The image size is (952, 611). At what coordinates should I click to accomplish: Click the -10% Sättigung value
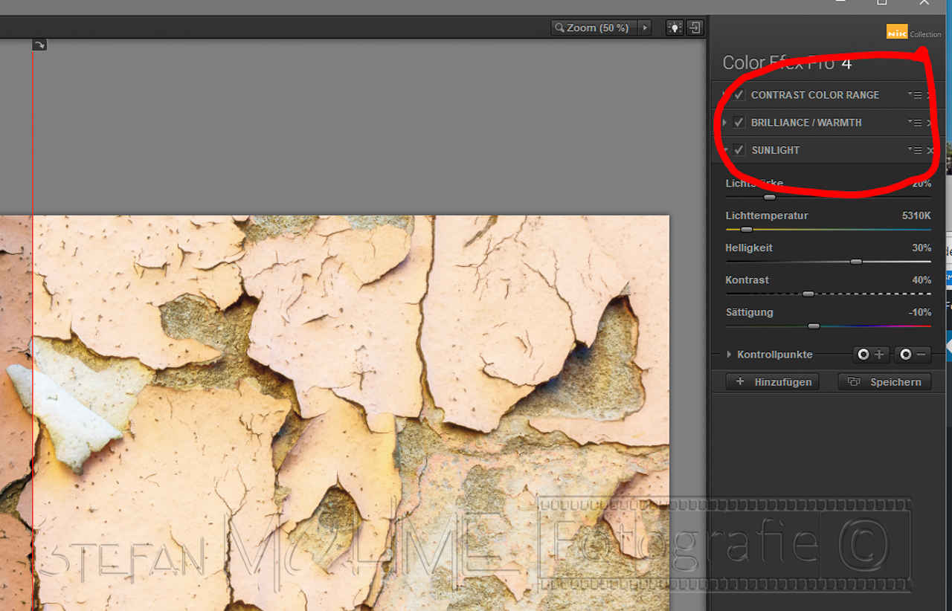(920, 312)
